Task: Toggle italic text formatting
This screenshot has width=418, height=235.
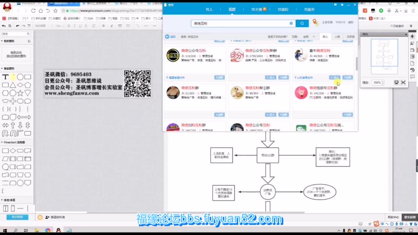Action: 74,26
